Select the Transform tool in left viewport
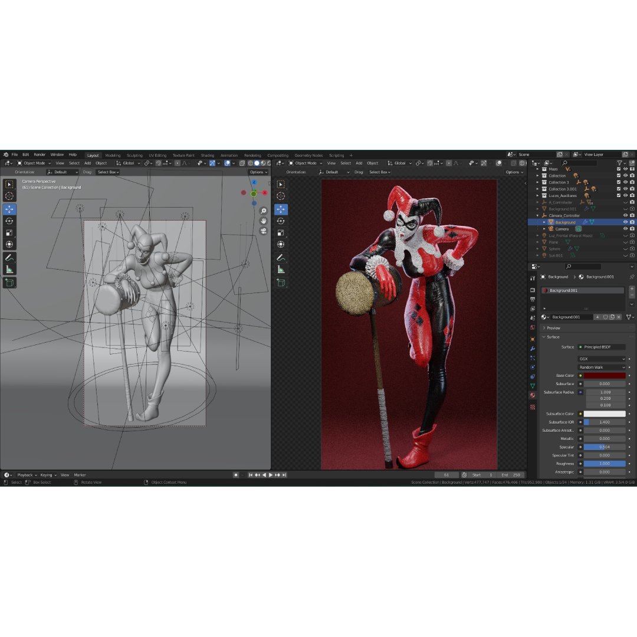Image resolution: width=637 pixels, height=637 pixels. click(9, 245)
